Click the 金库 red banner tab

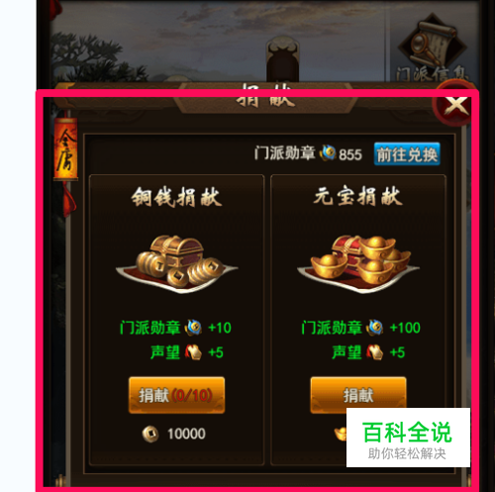(x=65, y=149)
